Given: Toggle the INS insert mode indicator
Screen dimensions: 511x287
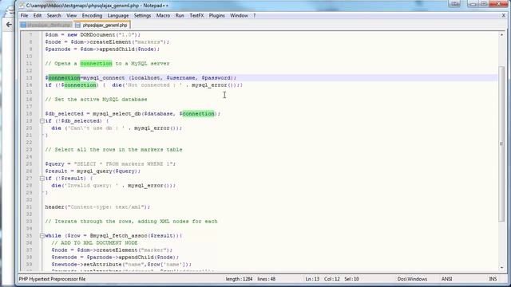Looking at the screenshot, I should (x=493, y=279).
